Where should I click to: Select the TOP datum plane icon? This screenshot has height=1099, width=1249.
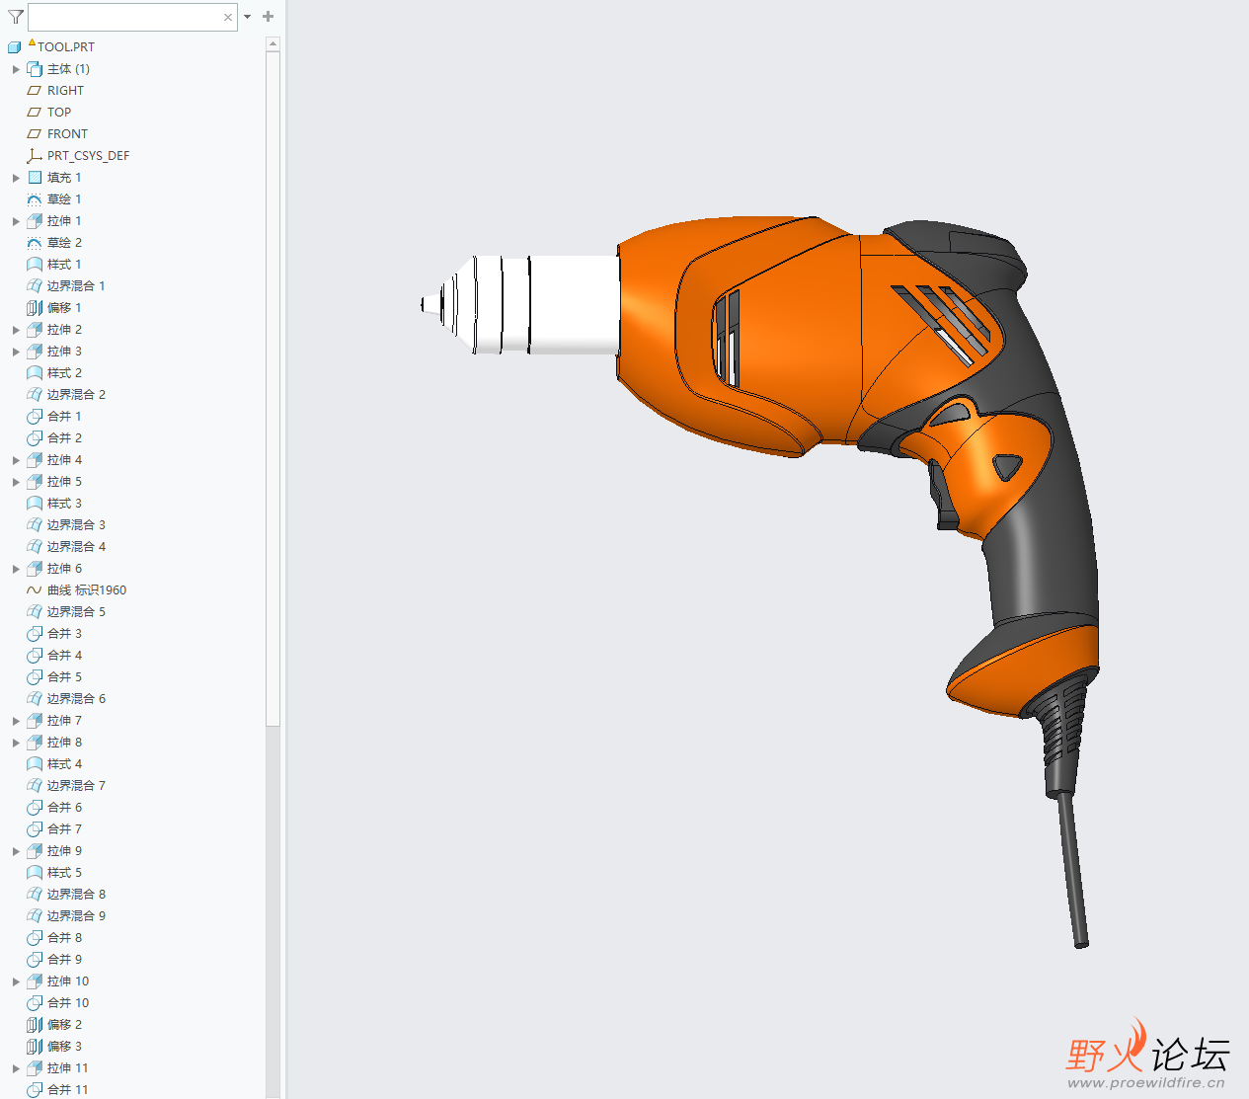(35, 113)
